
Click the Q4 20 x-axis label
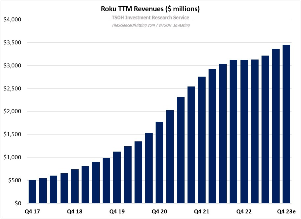[159, 211]
